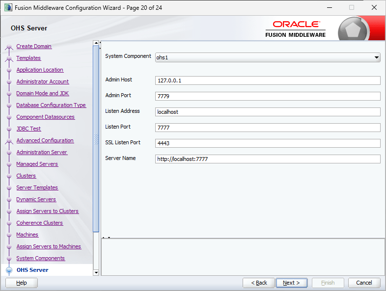Click the OHS Server step bullet icon
386x291 pixels.
point(9,270)
